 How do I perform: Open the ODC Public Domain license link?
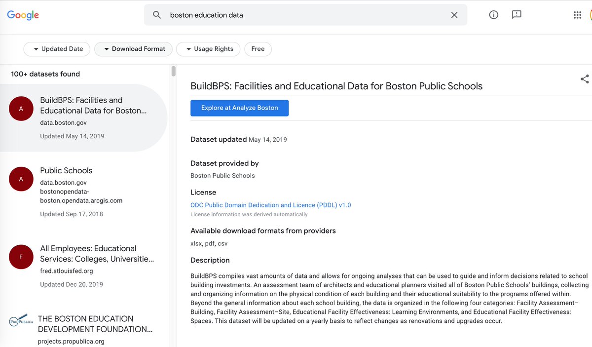click(x=271, y=205)
